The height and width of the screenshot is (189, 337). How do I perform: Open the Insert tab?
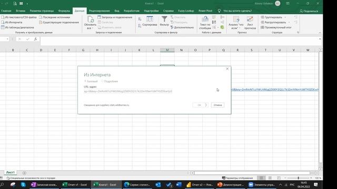tap(21, 10)
